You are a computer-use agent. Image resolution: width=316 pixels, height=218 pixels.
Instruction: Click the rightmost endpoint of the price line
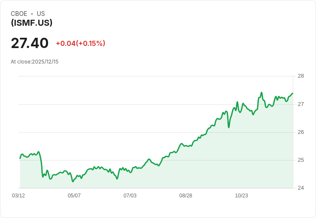point(292,94)
